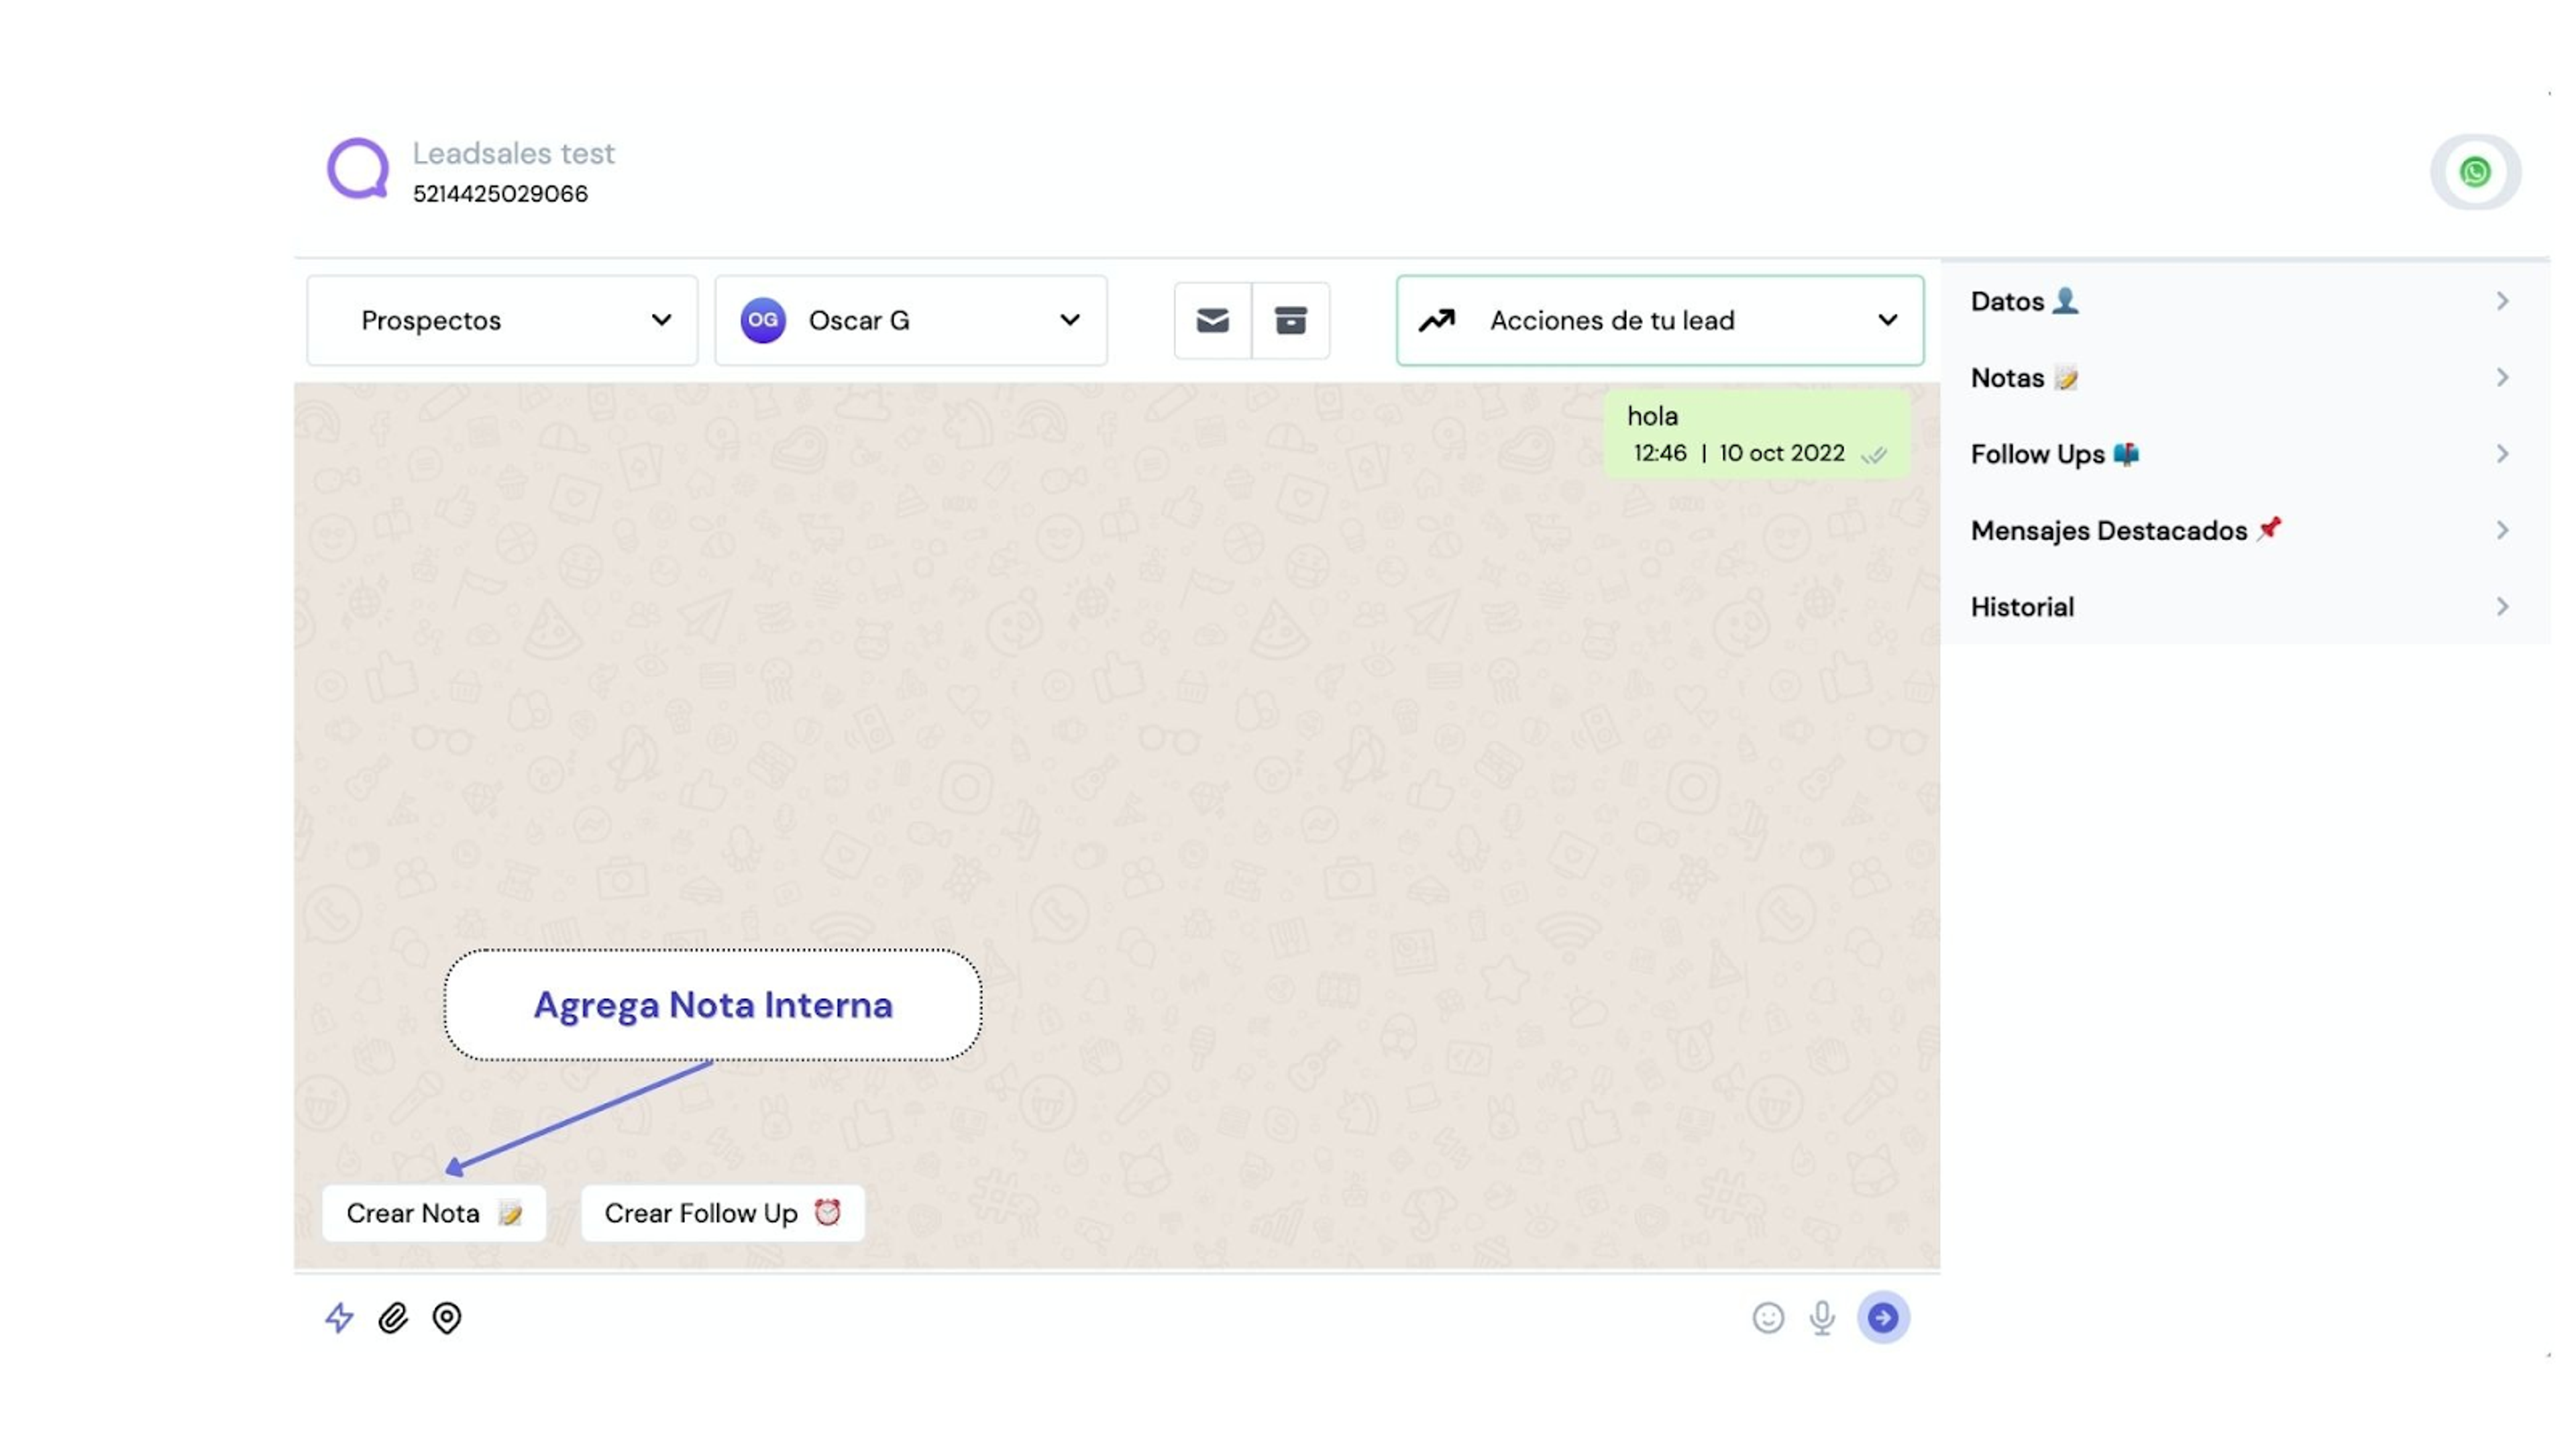Click the Crear Nota button
Image resolution: width=2576 pixels, height=1449 pixels.
pyautogui.click(x=434, y=1213)
